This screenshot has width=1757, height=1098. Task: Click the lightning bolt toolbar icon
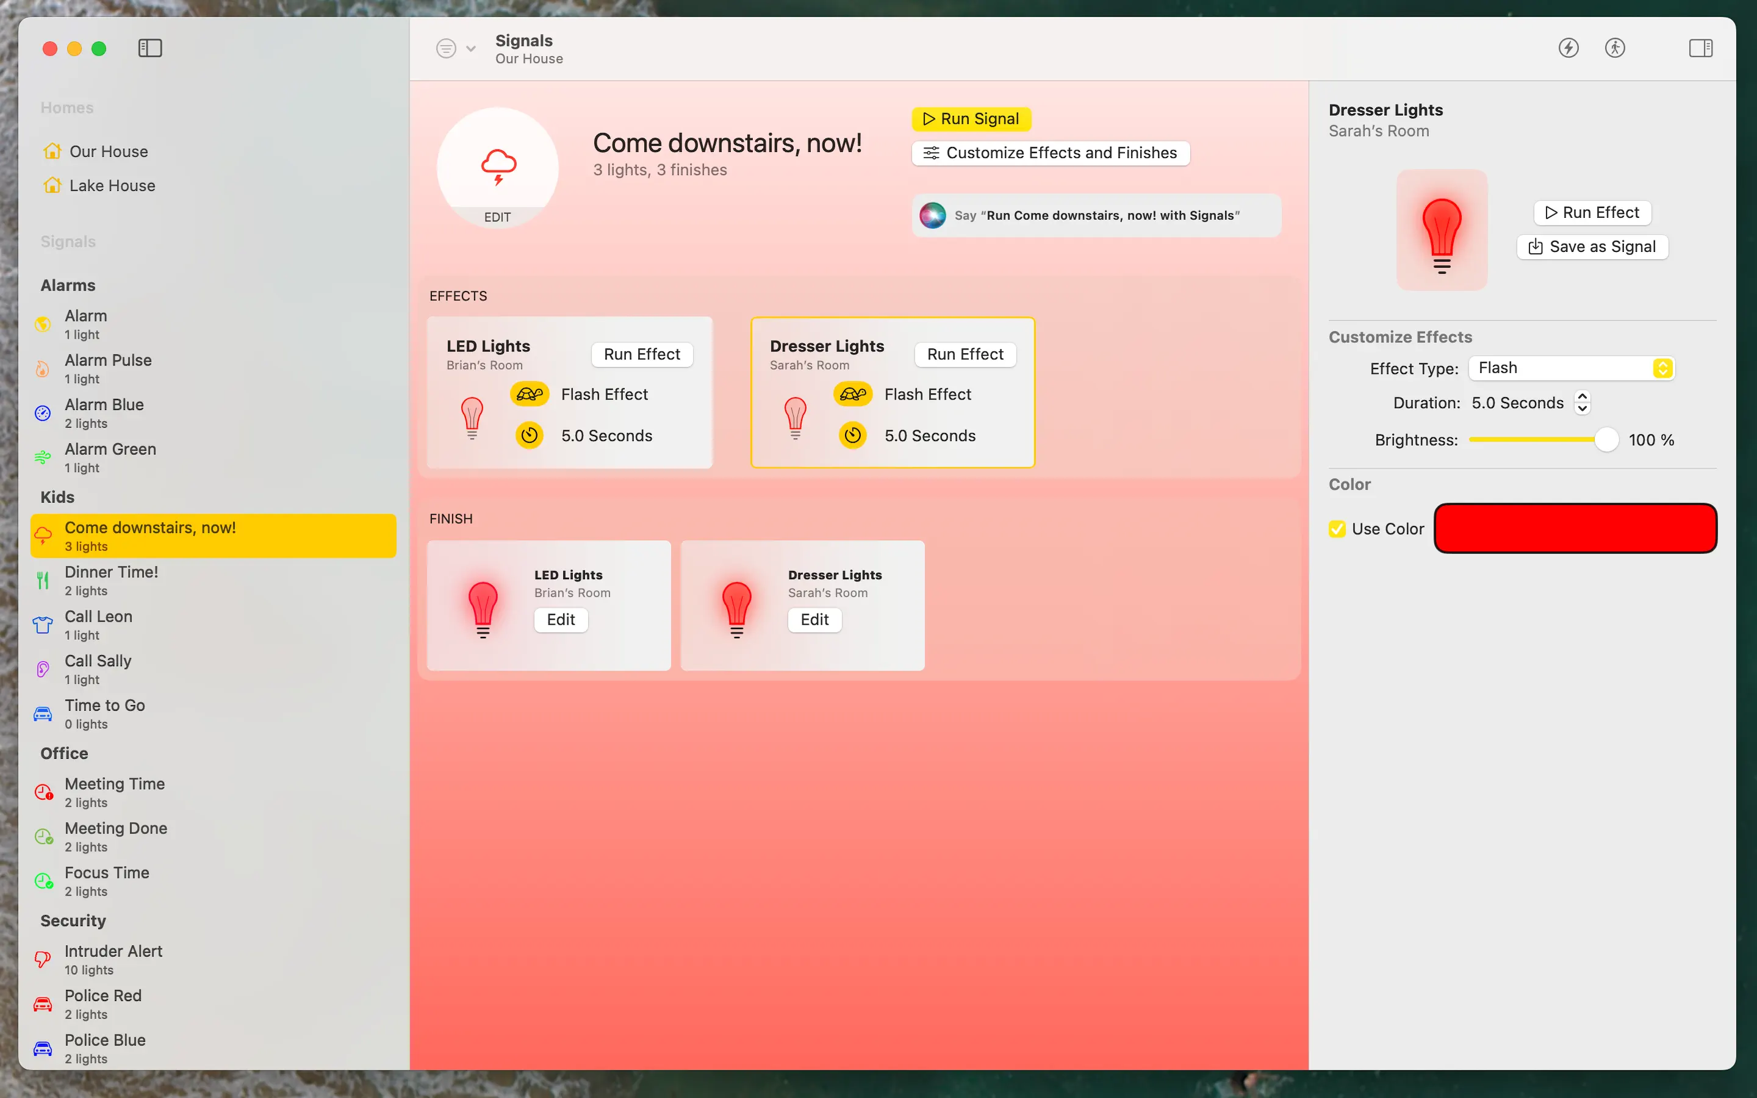[1568, 48]
